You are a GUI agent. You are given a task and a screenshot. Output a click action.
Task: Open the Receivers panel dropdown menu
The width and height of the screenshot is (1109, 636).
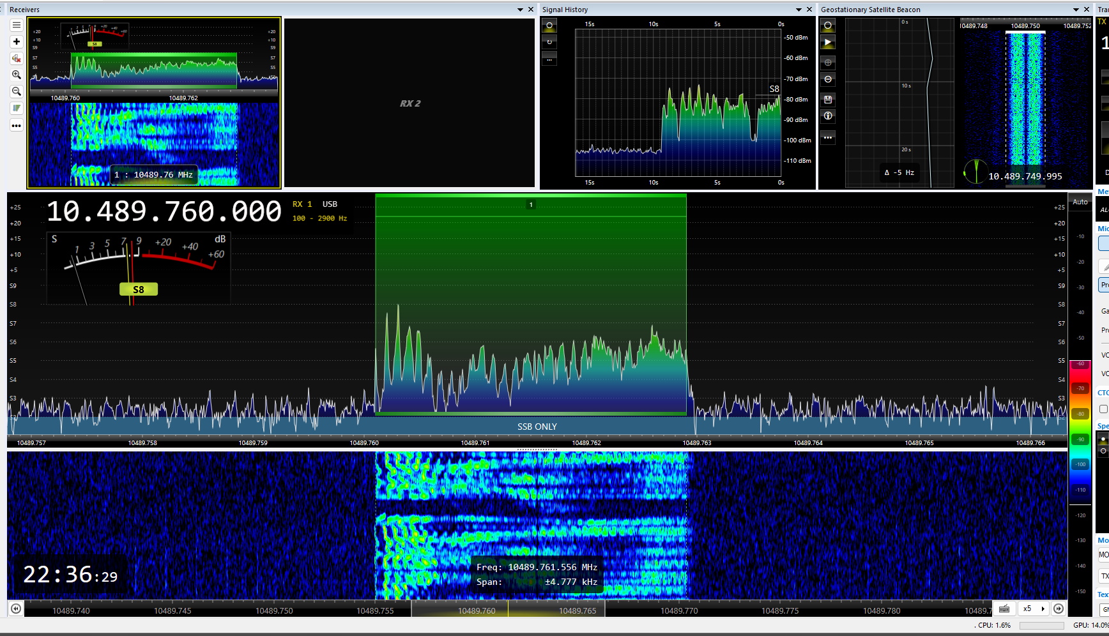[x=519, y=9]
